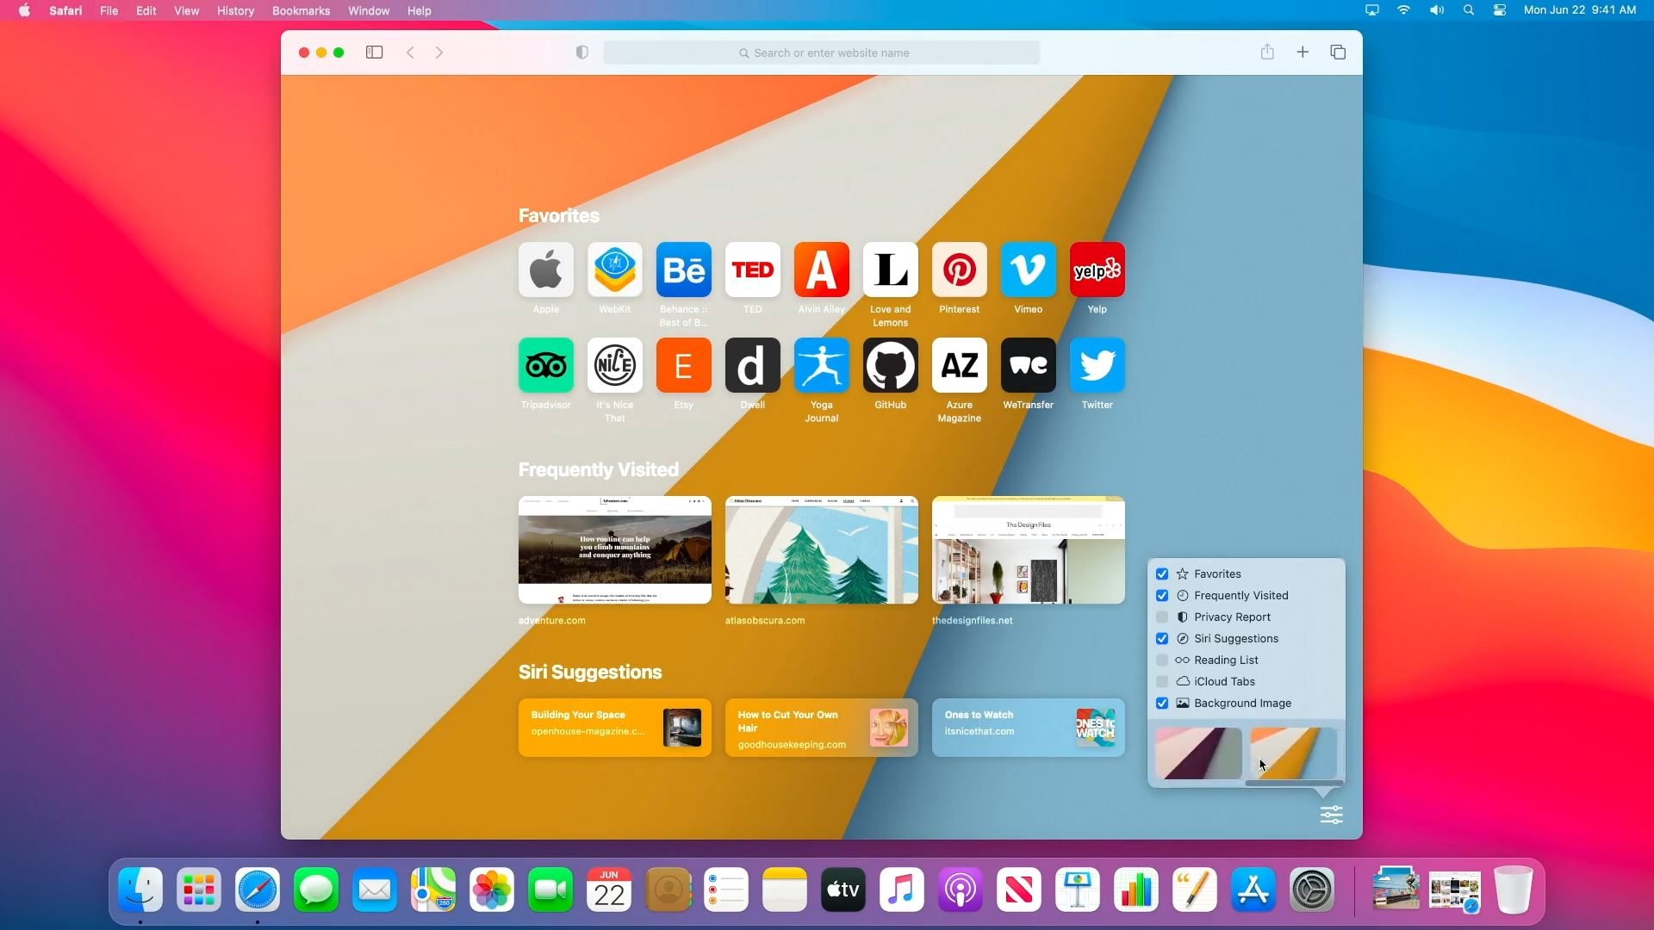Open the Love and Lemons favorite
This screenshot has width=1654, height=930.
891,270
